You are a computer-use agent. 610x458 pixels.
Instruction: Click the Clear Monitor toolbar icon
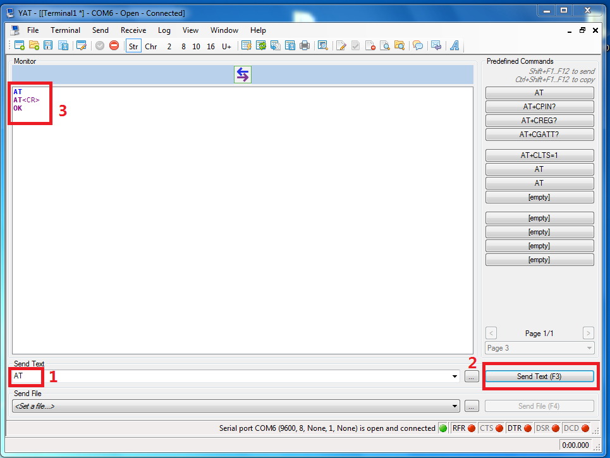point(247,45)
